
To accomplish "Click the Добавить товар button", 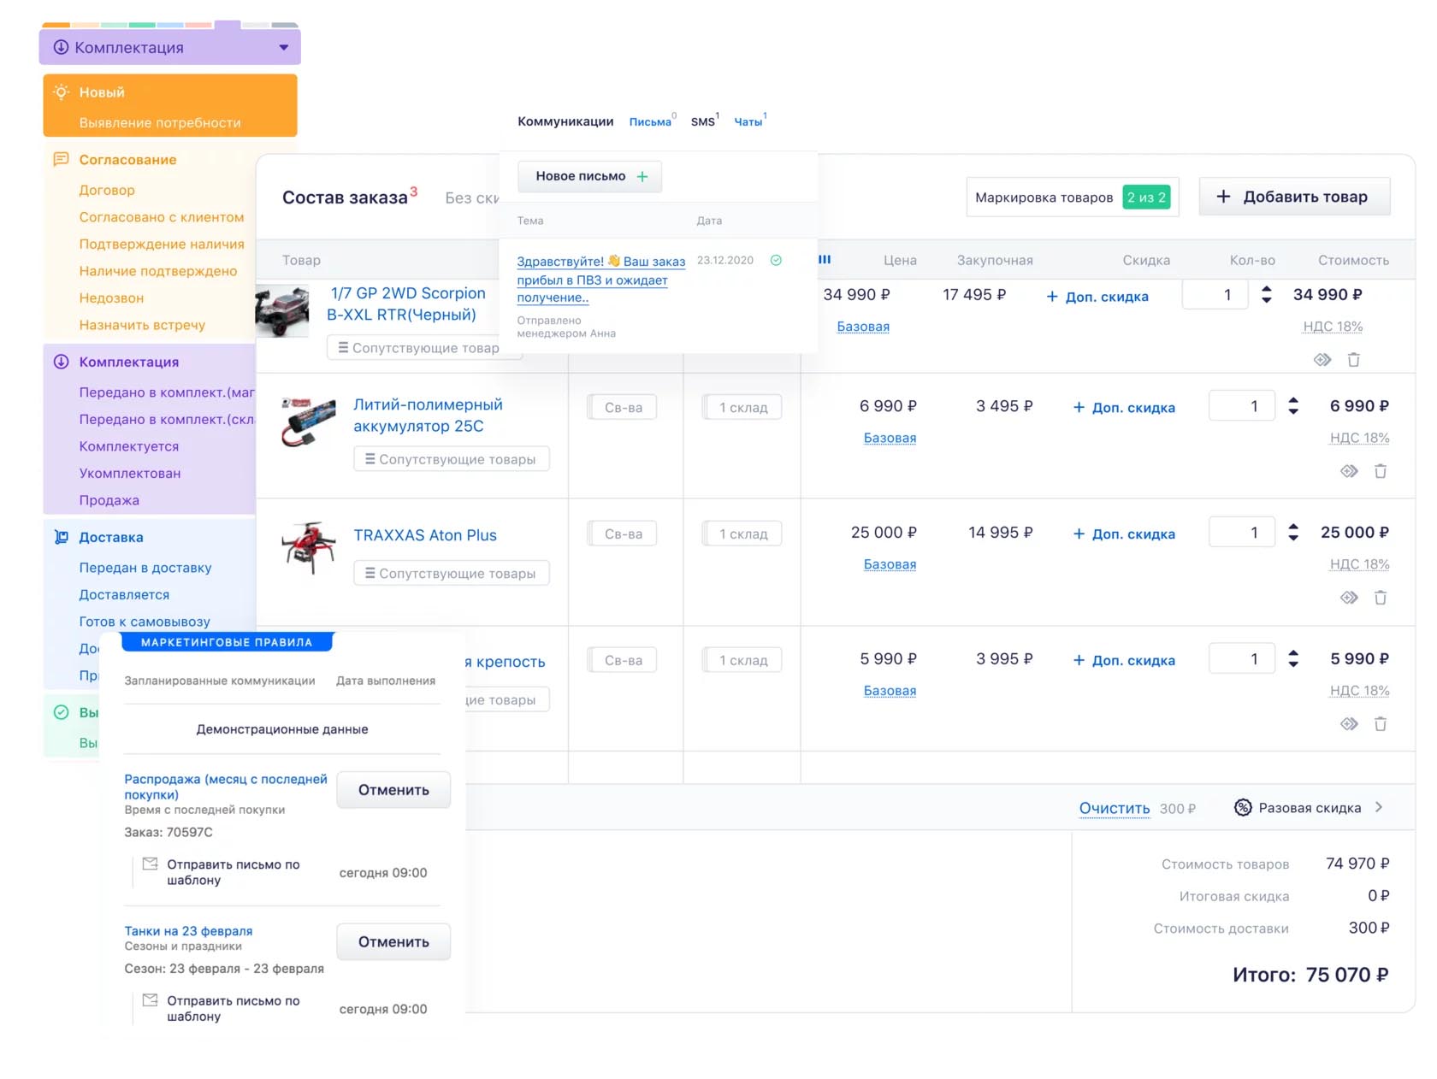I will click(1295, 197).
